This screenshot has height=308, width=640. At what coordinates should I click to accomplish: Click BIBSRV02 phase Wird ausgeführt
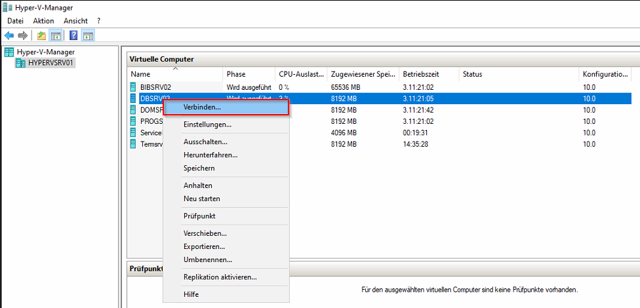249,87
